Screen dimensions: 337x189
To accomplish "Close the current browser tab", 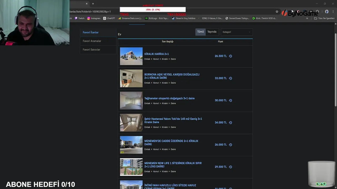I will point(87,4).
